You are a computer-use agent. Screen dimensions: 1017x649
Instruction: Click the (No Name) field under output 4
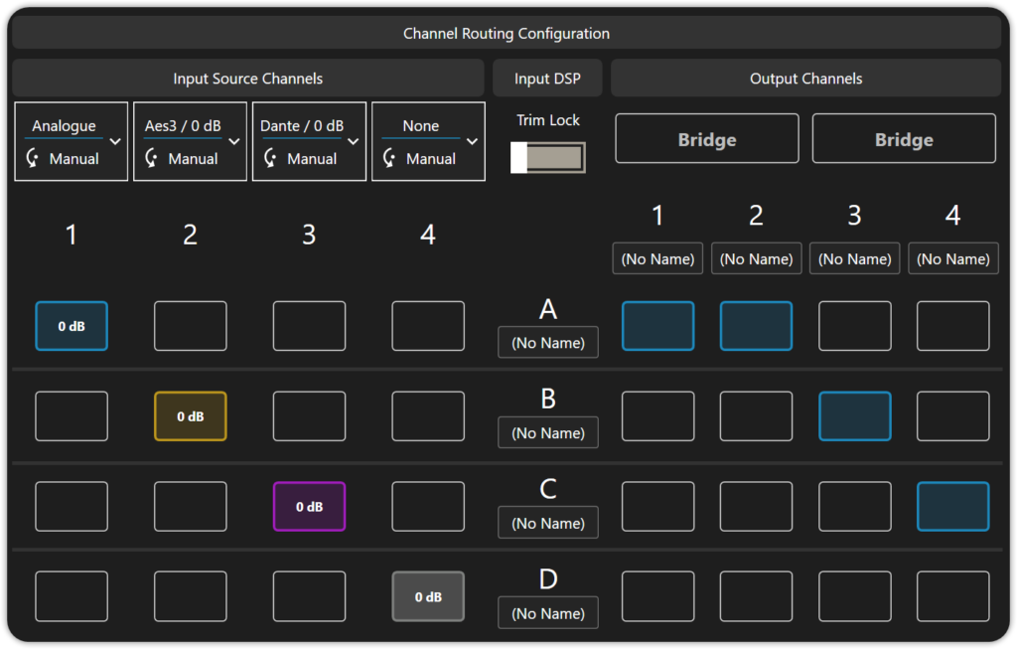click(x=952, y=258)
